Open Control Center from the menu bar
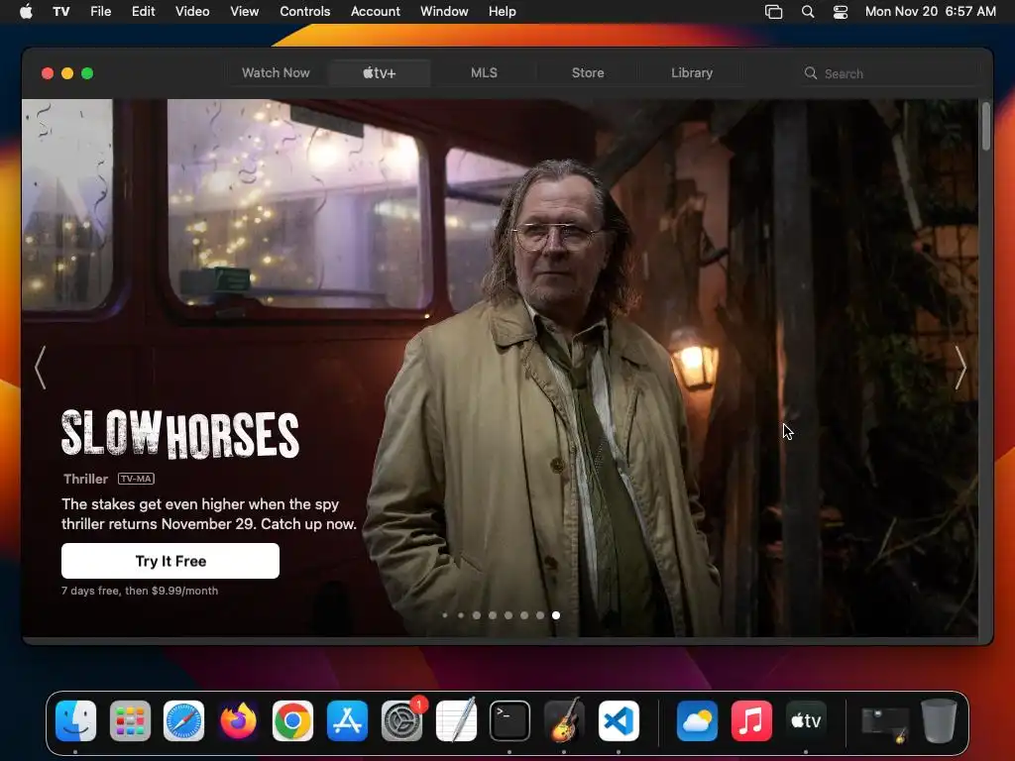Image resolution: width=1015 pixels, height=761 pixels. point(841,11)
